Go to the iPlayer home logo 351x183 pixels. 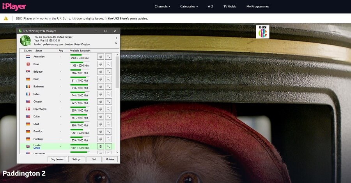click(x=14, y=7)
